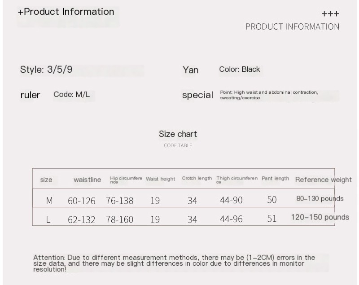Click the Reference weight column header
The height and width of the screenshot is (285, 359).
click(x=323, y=180)
